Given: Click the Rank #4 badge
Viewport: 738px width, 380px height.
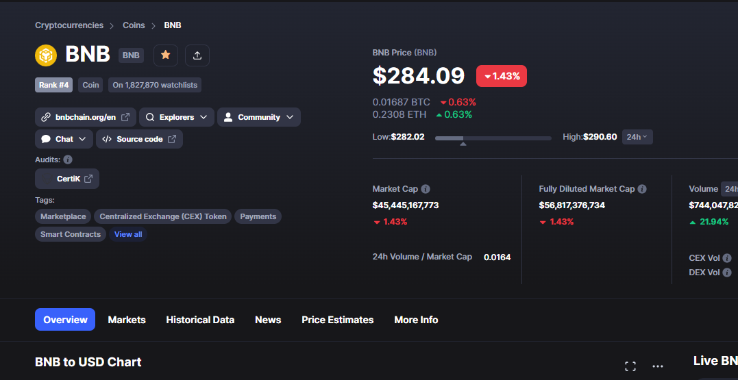Looking at the screenshot, I should pyautogui.click(x=53, y=85).
